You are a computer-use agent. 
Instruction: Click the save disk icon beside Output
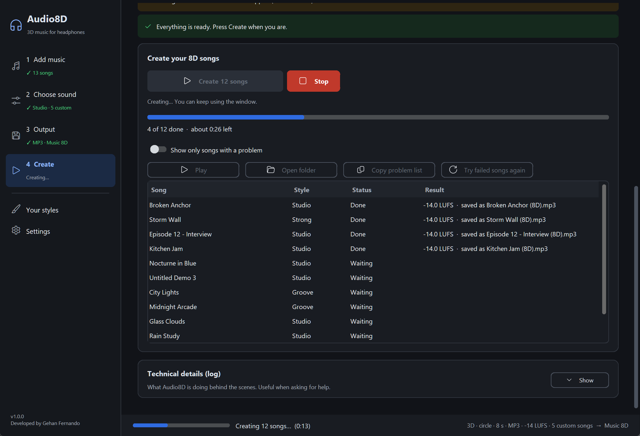pyautogui.click(x=16, y=135)
